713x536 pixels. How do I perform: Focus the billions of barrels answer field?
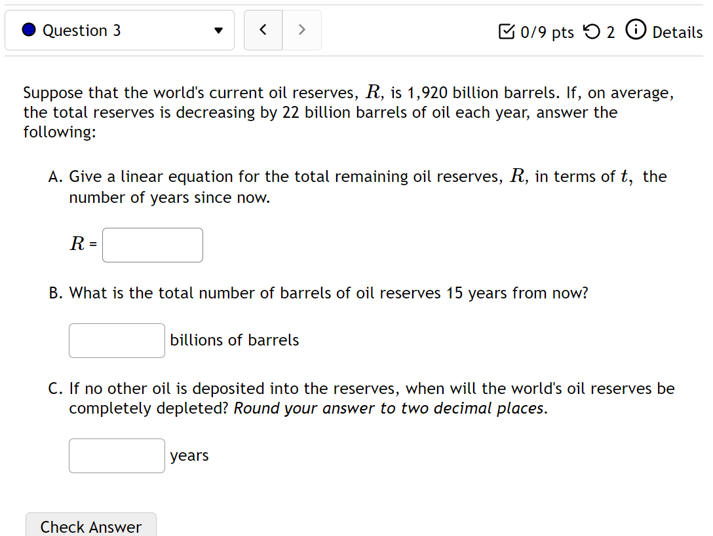point(116,340)
